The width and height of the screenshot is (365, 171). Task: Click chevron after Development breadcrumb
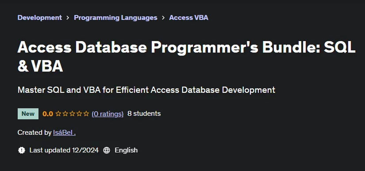68,18
